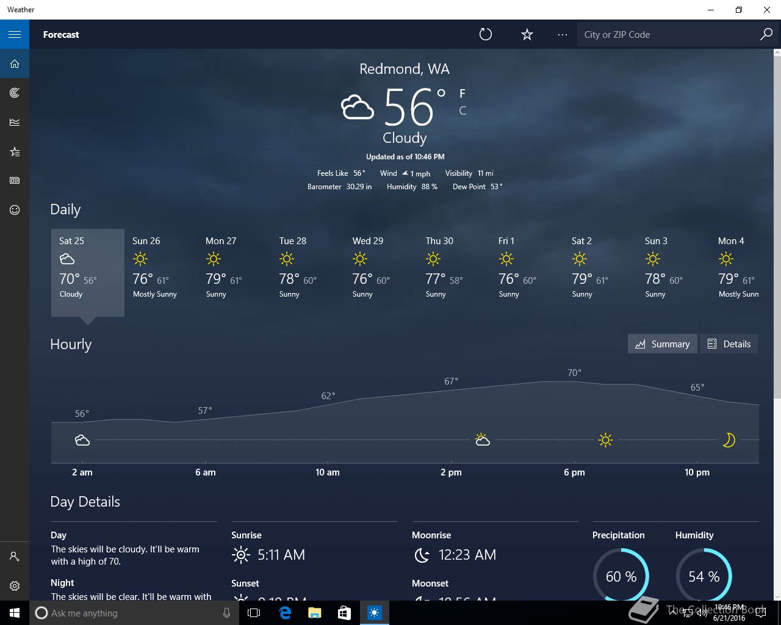This screenshot has height=625, width=781.
Task: Click the 2 pm hourly label
Action: point(451,472)
